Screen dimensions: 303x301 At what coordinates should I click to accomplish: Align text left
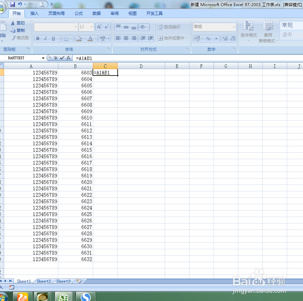pos(118,38)
